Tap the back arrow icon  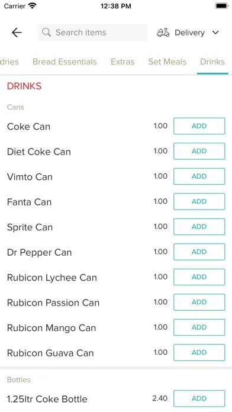coord(17,33)
